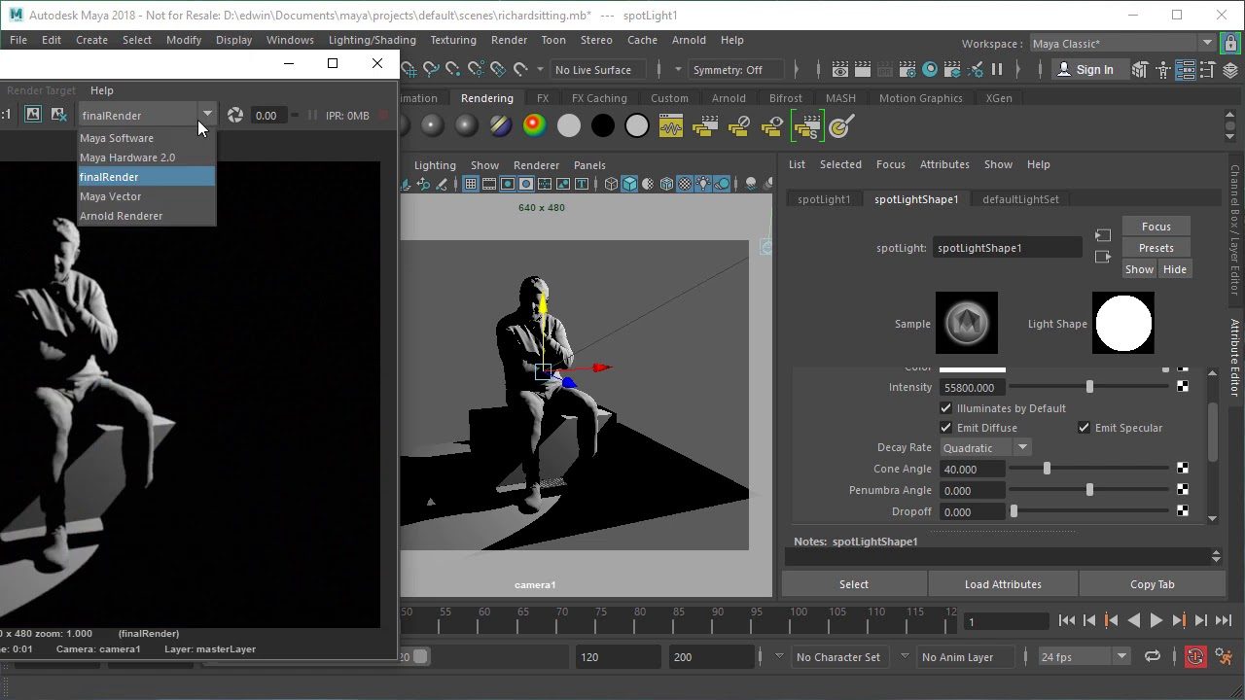Viewport: 1245px width, 700px height.
Task: Uncheck Emit Diffuse
Action: pyautogui.click(x=945, y=428)
